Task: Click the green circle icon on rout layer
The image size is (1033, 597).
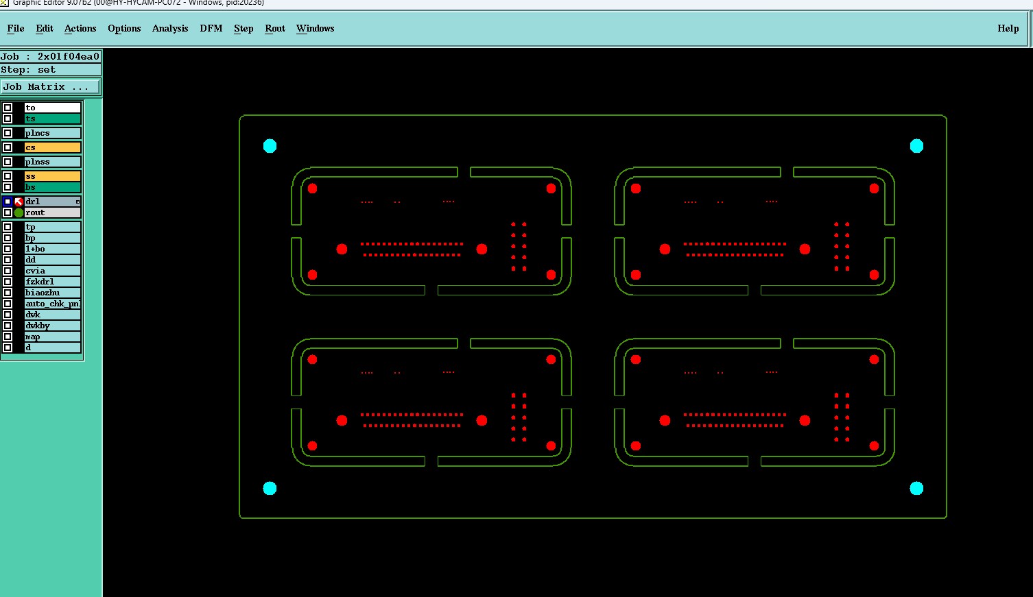Action: 19,212
